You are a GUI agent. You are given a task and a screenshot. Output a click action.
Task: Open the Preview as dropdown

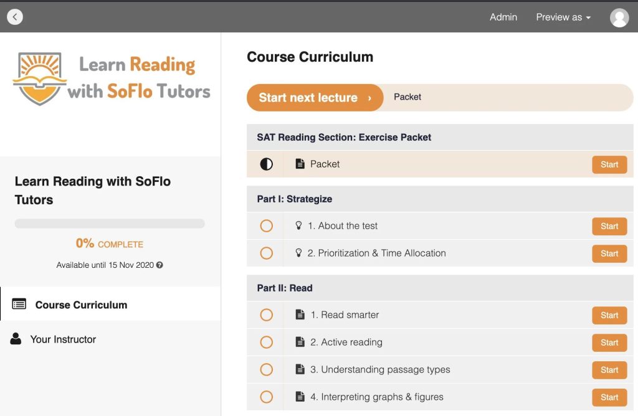(563, 17)
